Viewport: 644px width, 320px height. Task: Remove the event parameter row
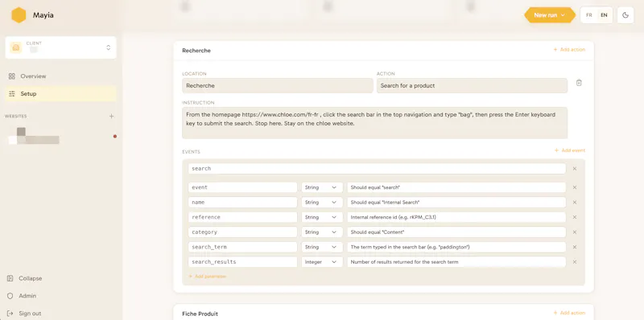(575, 187)
